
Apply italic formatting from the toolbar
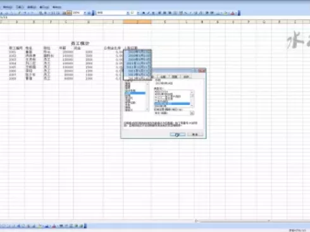(148, 13)
